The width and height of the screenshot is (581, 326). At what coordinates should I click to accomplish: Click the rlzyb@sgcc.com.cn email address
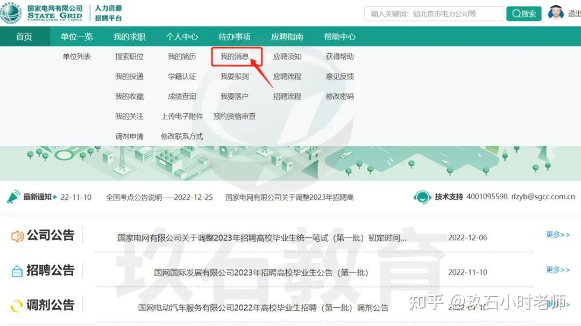click(x=543, y=197)
